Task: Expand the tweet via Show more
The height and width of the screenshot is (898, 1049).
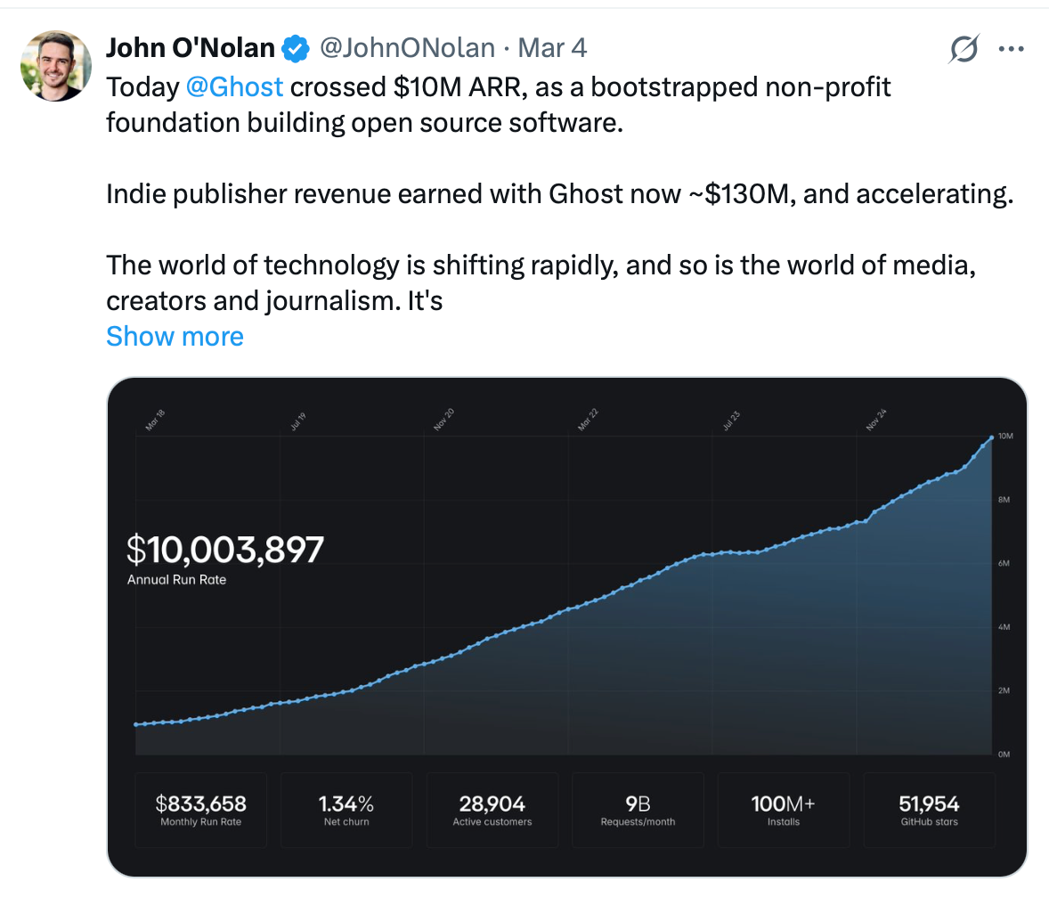Action: point(175,336)
